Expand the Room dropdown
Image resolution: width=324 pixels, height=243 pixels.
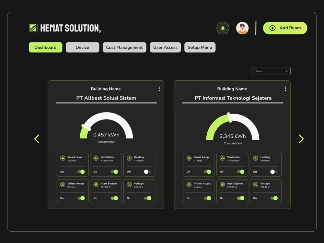(x=272, y=71)
